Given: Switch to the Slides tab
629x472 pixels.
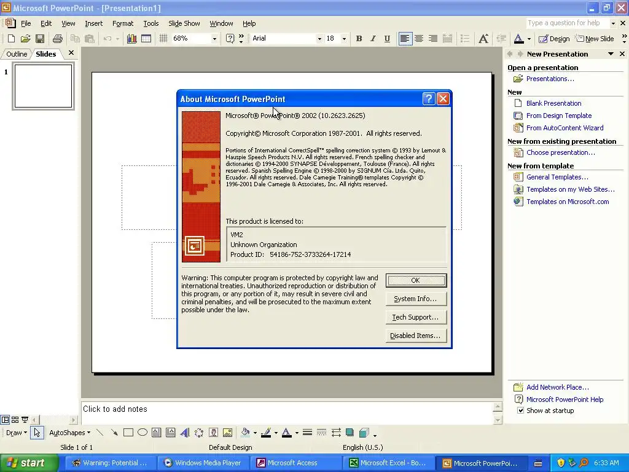Looking at the screenshot, I should tap(45, 54).
